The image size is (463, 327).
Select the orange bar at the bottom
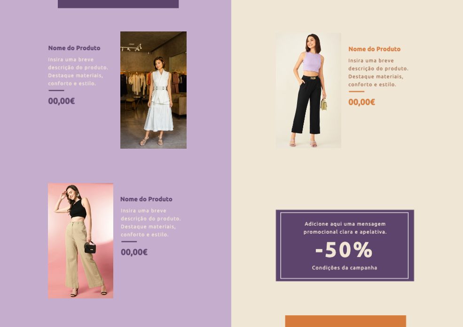coord(345,321)
